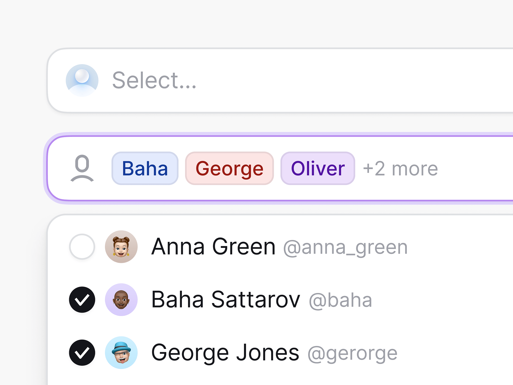
Task: Click the blue Baha tag chip
Action: coord(145,168)
